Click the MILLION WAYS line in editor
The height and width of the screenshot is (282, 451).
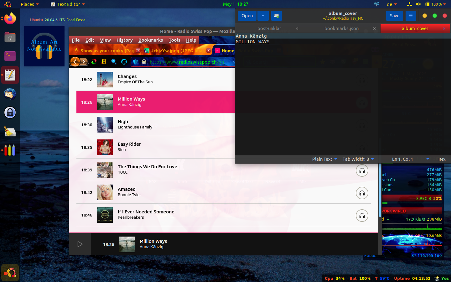click(x=252, y=42)
